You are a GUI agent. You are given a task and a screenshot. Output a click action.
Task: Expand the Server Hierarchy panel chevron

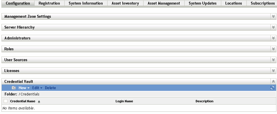pyautogui.click(x=273, y=27)
